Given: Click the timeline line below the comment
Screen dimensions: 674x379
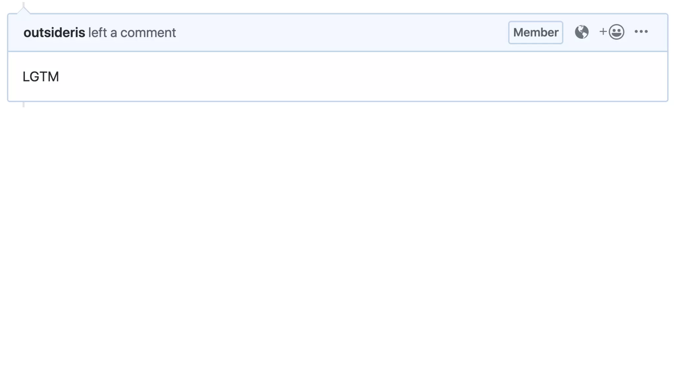Looking at the screenshot, I should click(23, 105).
